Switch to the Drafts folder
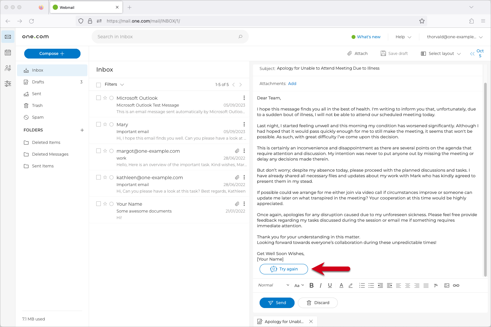The height and width of the screenshot is (327, 491). coord(38,82)
